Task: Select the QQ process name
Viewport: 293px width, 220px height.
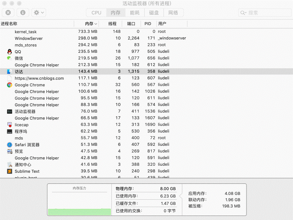Action: coord(18,52)
